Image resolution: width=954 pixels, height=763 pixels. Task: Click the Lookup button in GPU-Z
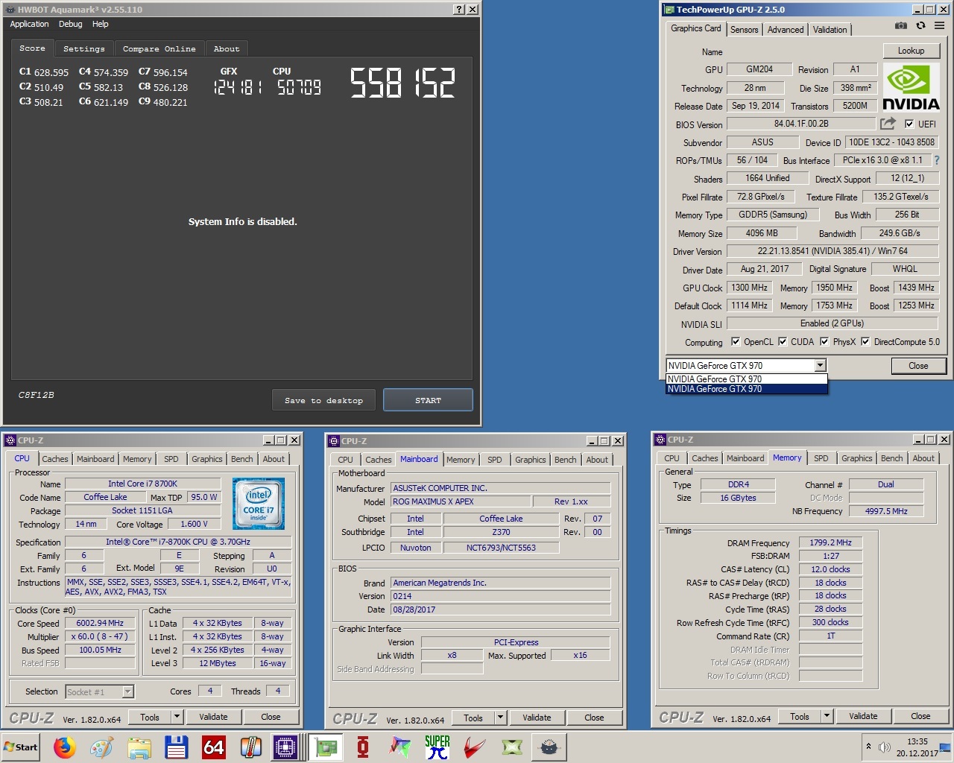911,51
